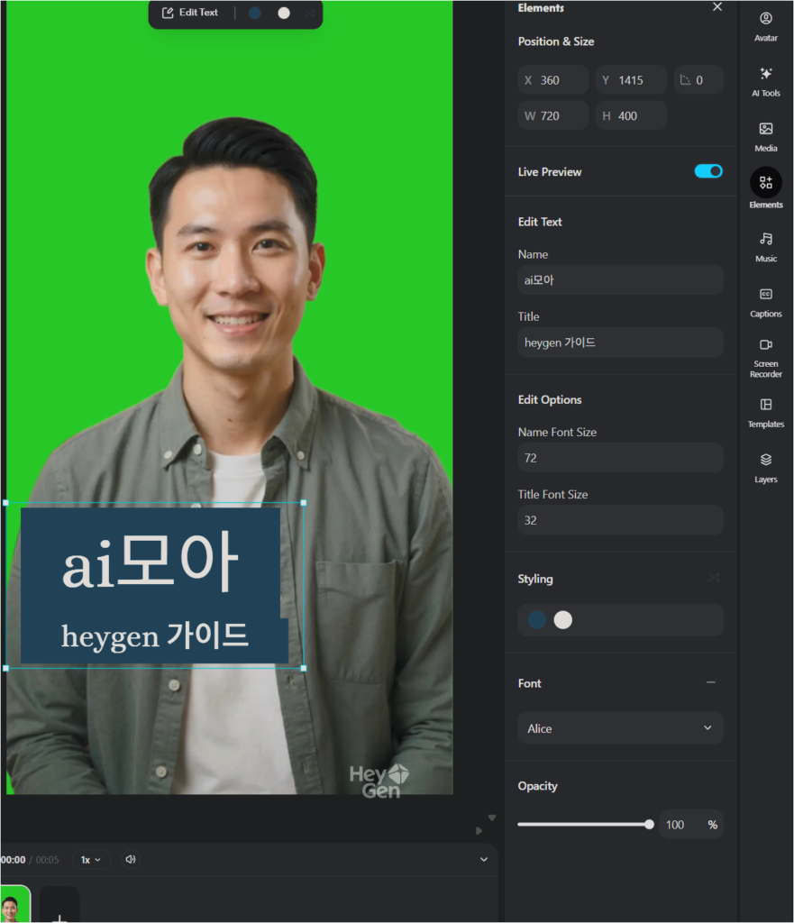
Task: Open the AI Tools panel
Action: pos(764,80)
